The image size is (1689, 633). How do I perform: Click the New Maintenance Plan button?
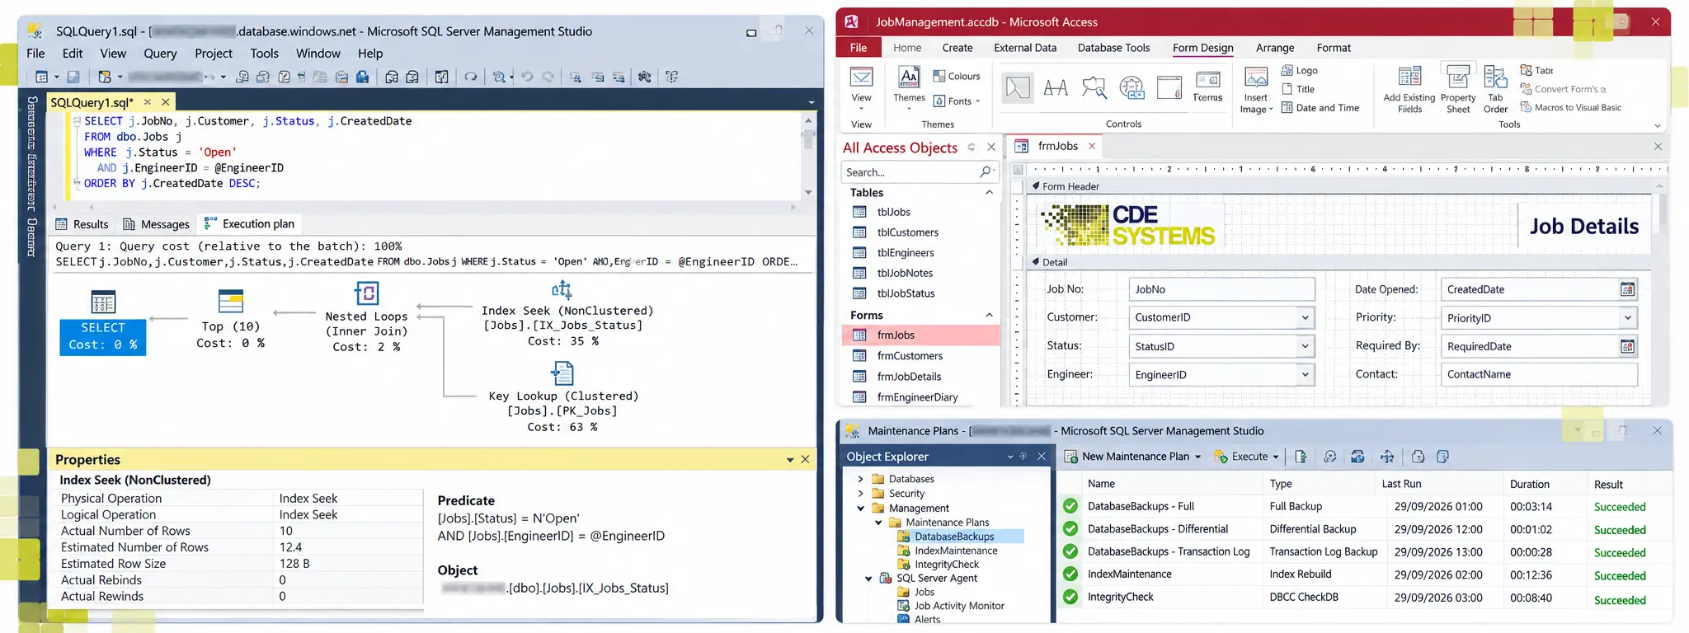pyautogui.click(x=1133, y=457)
